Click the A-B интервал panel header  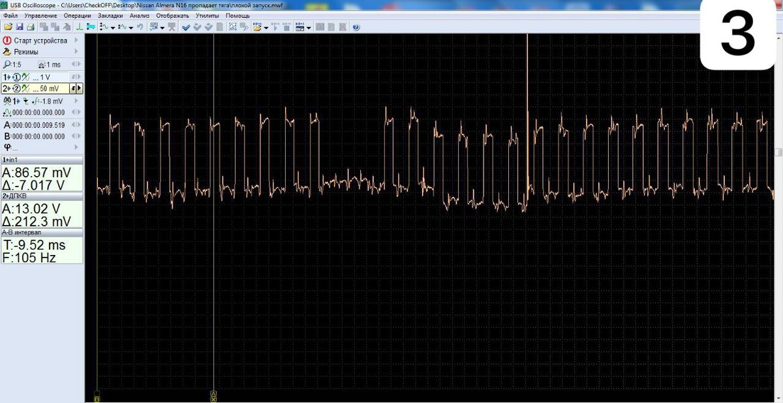pos(42,231)
